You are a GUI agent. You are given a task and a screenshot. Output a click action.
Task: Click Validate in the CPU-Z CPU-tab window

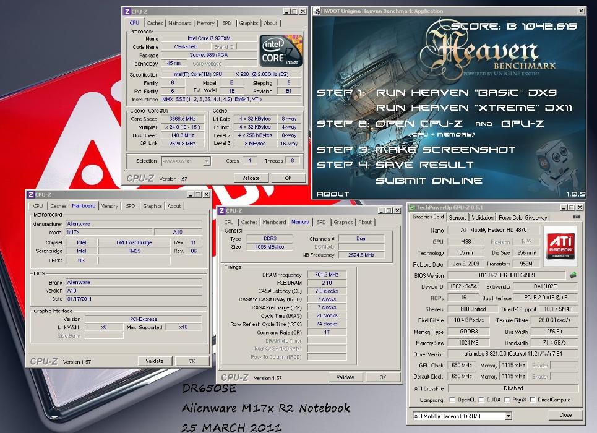(251, 178)
